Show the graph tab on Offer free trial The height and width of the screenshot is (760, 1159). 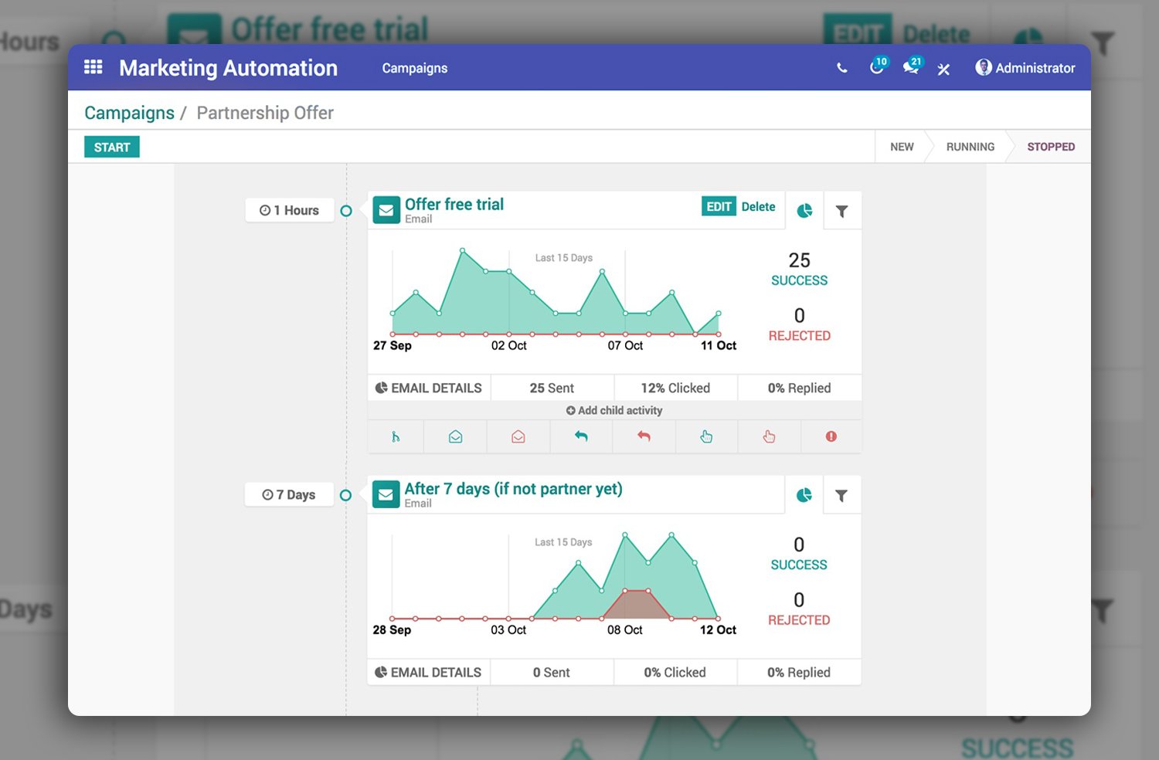point(804,211)
